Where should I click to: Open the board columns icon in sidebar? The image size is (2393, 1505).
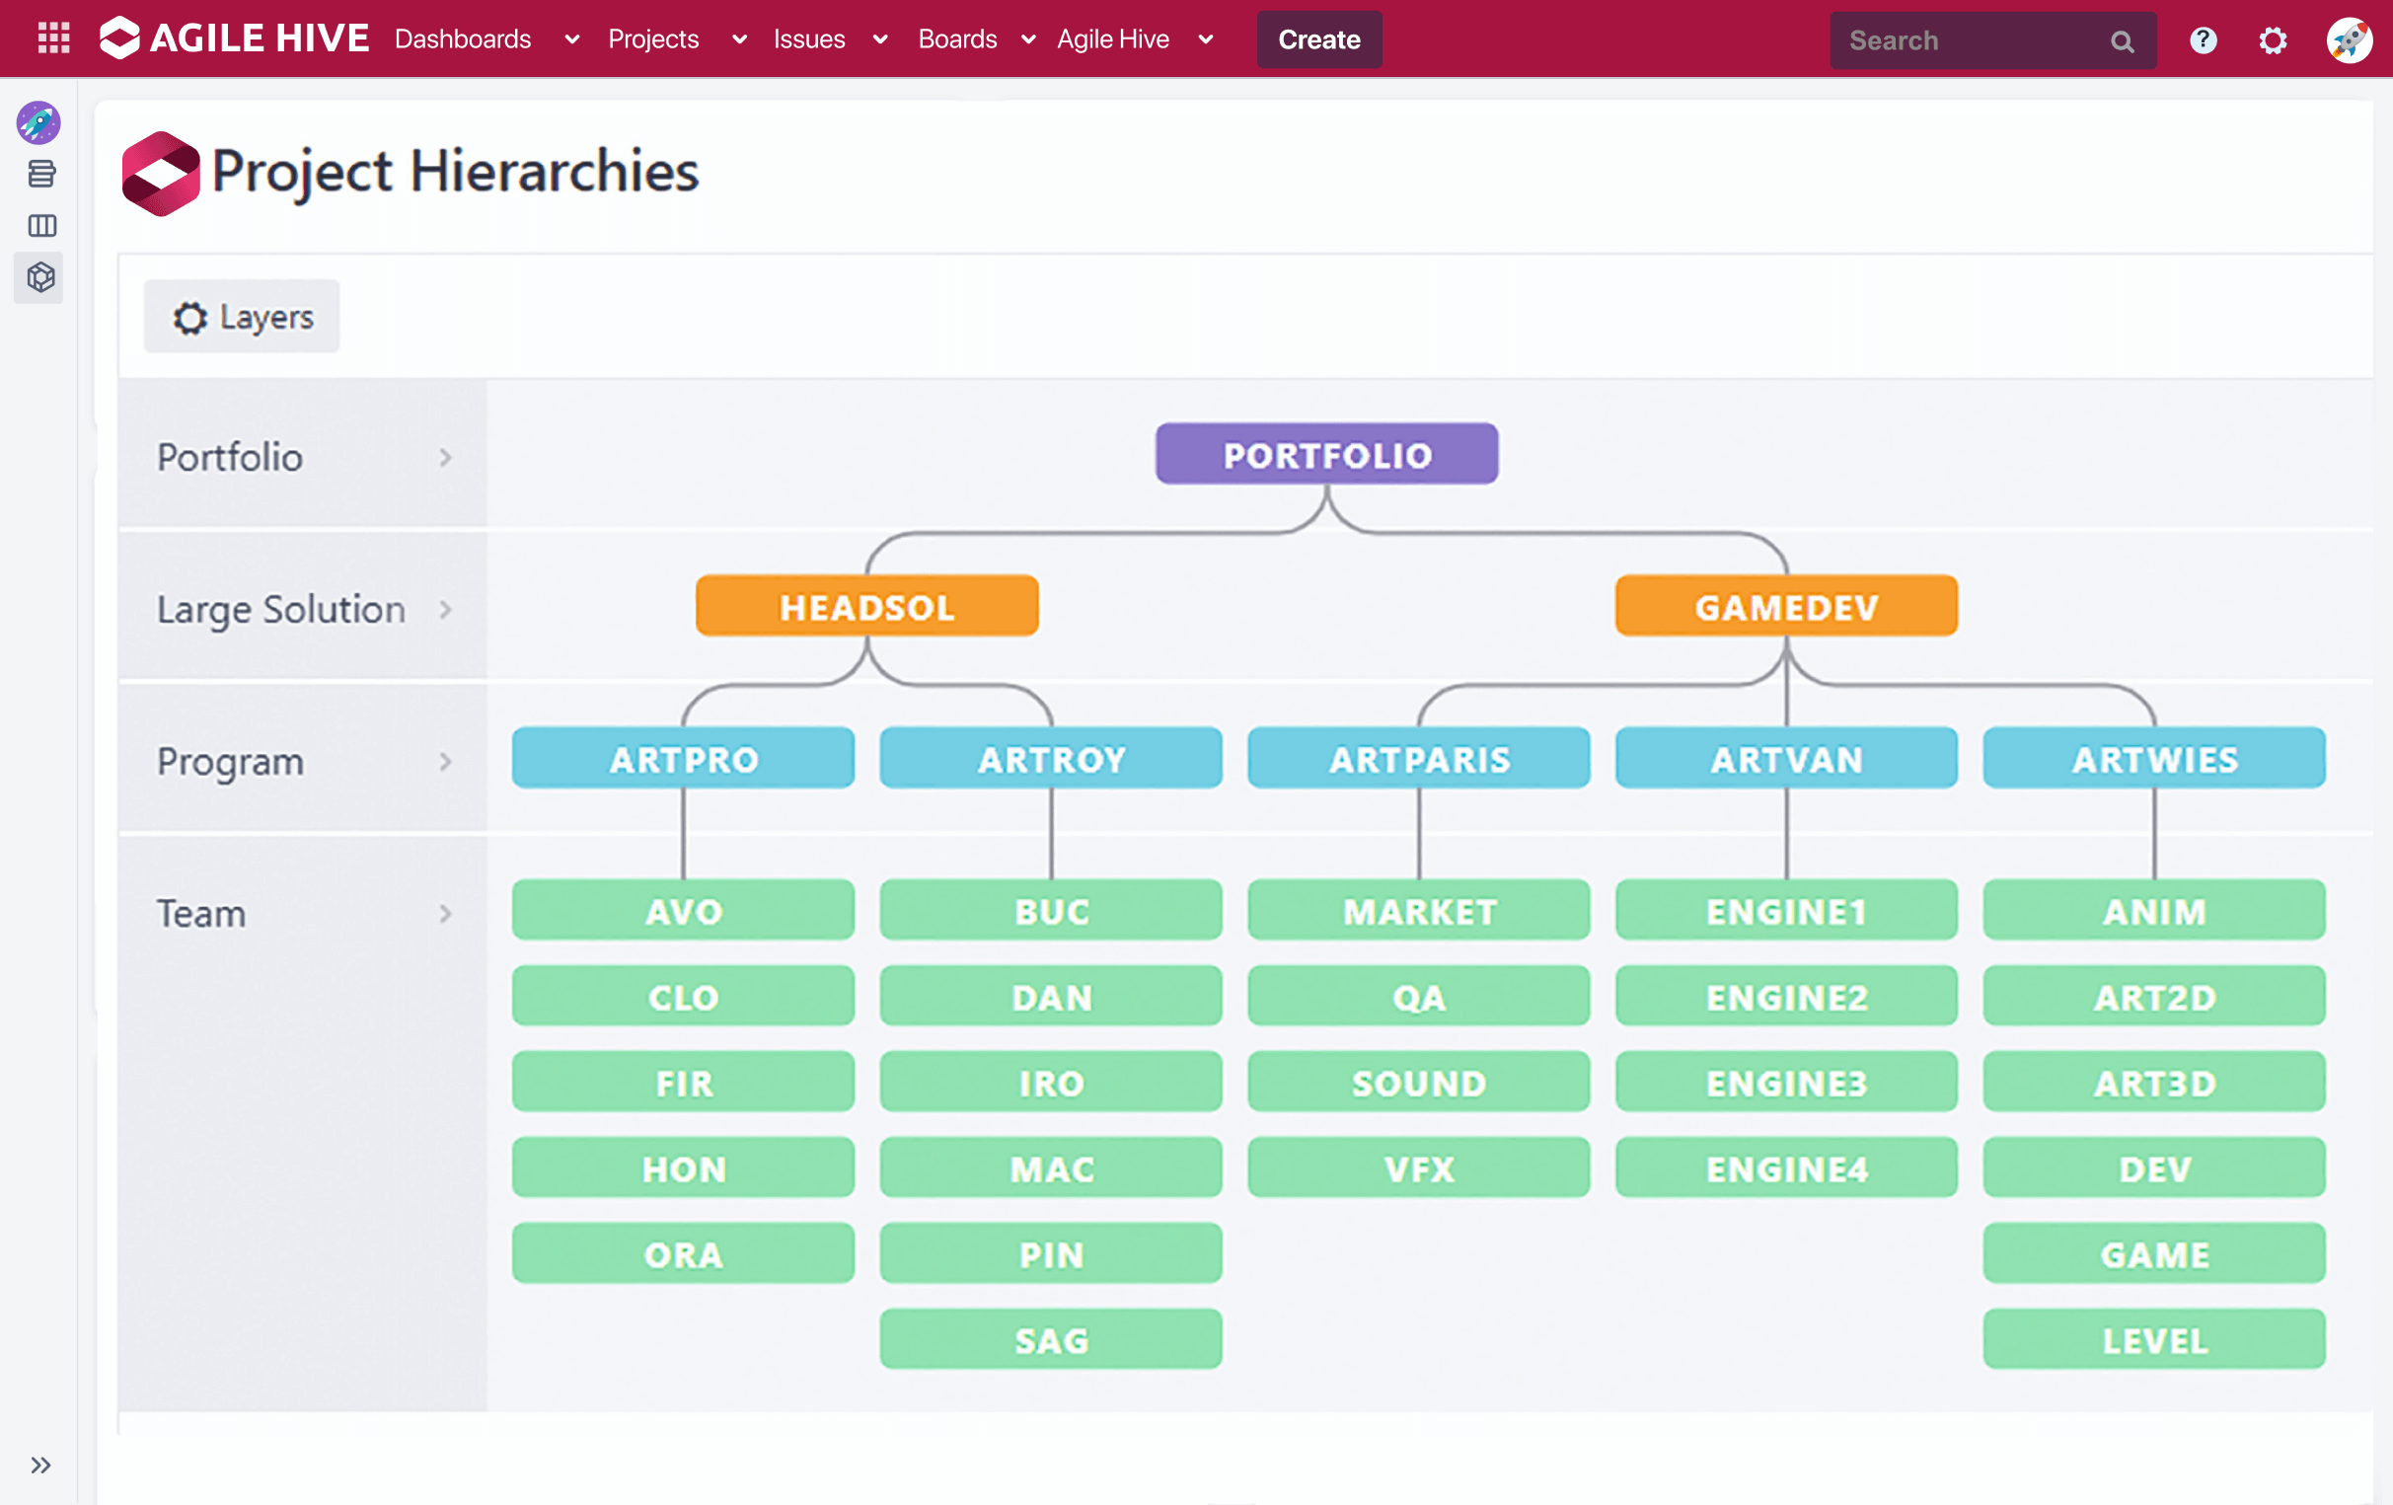tap(39, 226)
